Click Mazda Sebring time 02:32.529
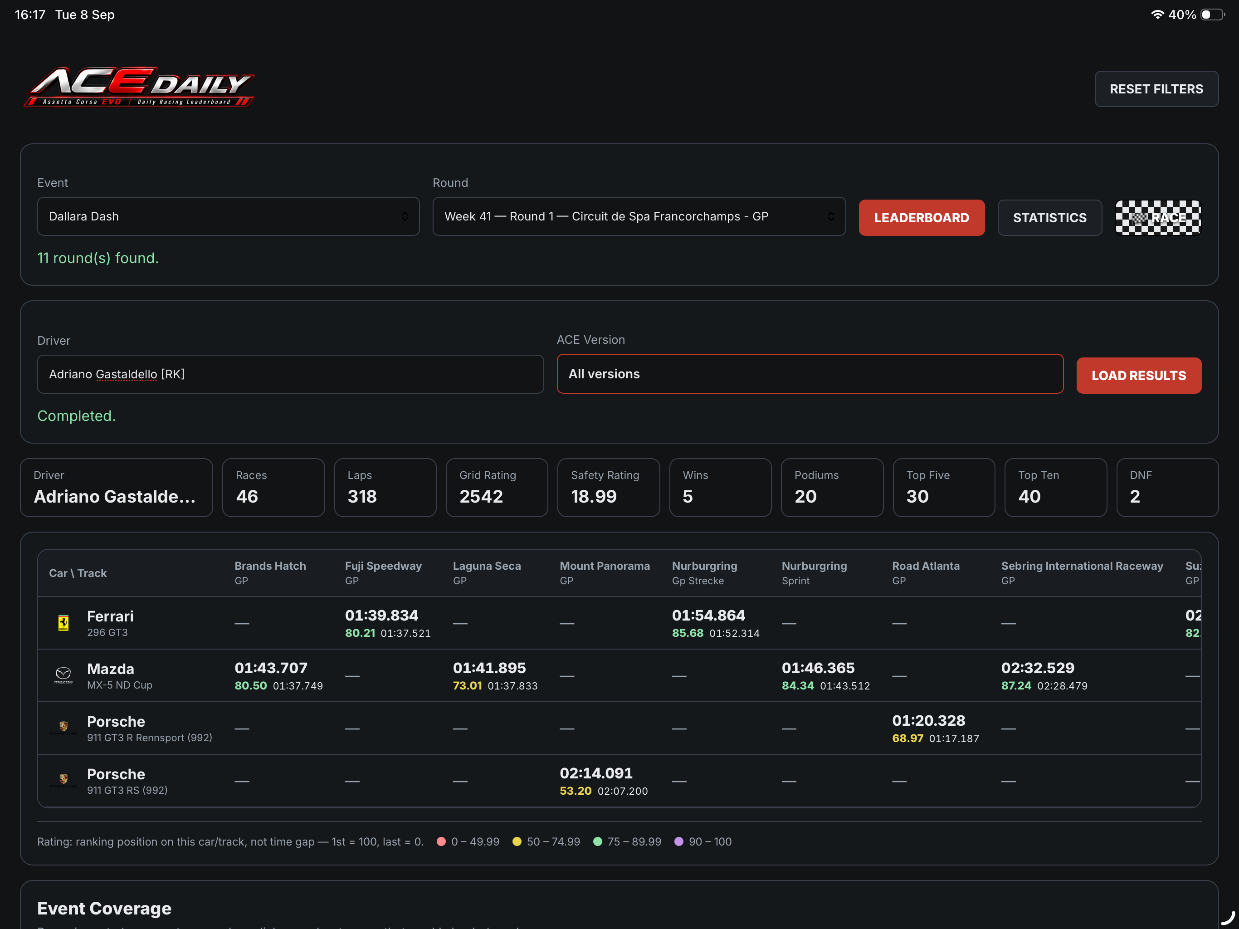The height and width of the screenshot is (929, 1239). click(x=1037, y=668)
